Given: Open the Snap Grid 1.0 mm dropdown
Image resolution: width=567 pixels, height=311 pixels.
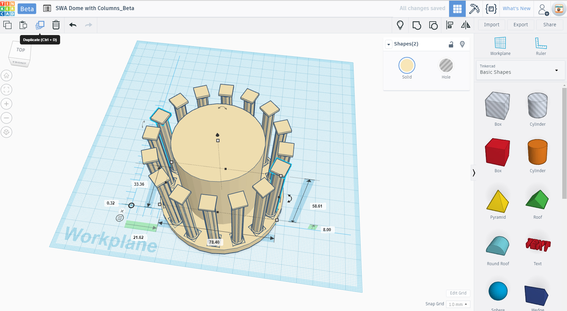Looking at the screenshot, I should (458, 304).
